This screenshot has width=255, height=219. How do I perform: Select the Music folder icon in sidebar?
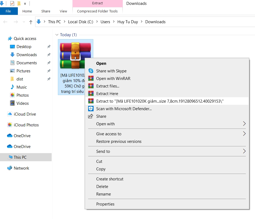click(x=12, y=87)
